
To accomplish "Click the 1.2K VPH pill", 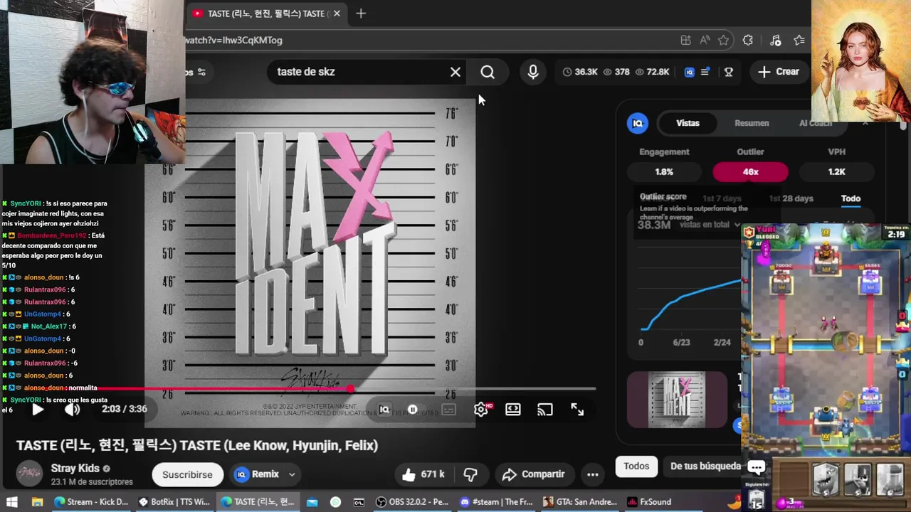I will [836, 171].
